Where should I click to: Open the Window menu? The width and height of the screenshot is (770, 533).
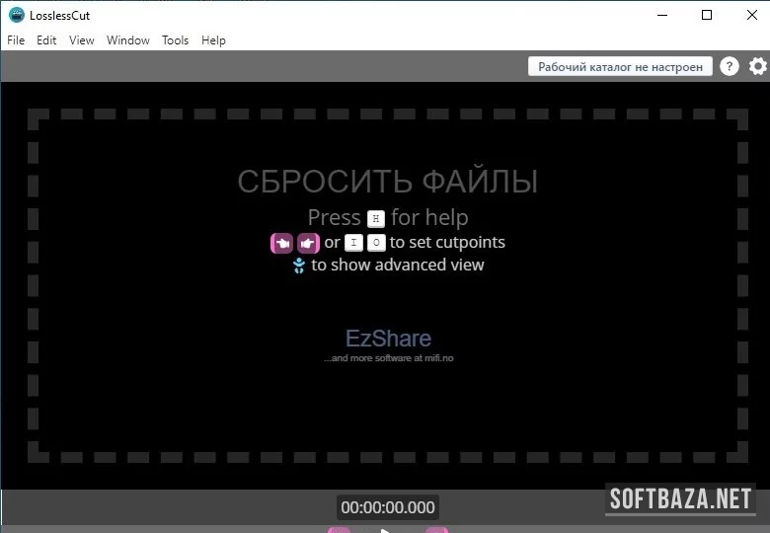tap(128, 40)
